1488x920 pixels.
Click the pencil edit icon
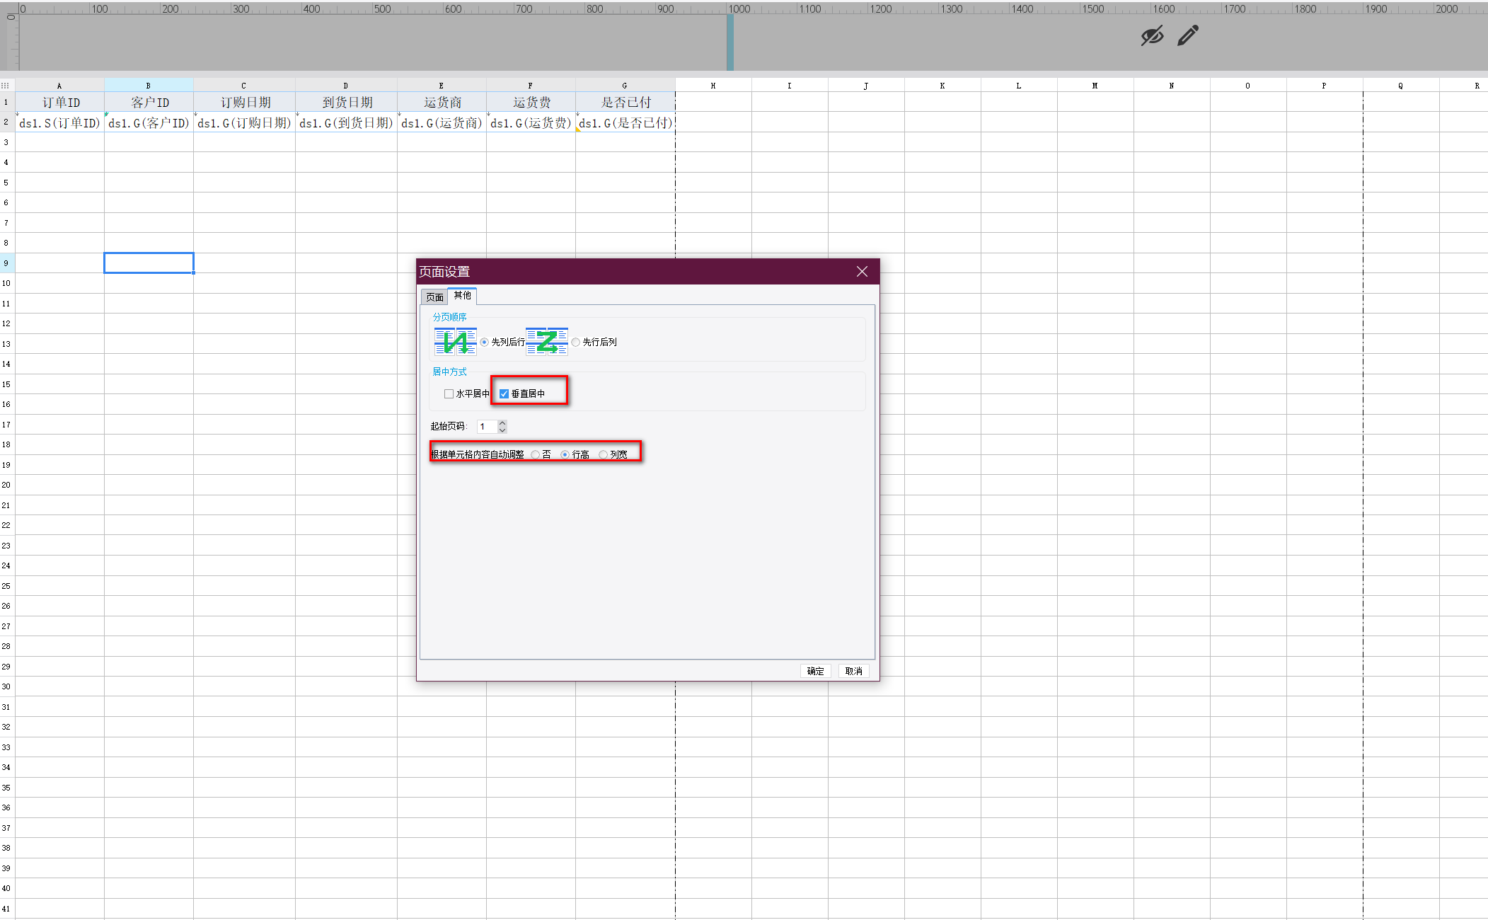[1188, 35]
